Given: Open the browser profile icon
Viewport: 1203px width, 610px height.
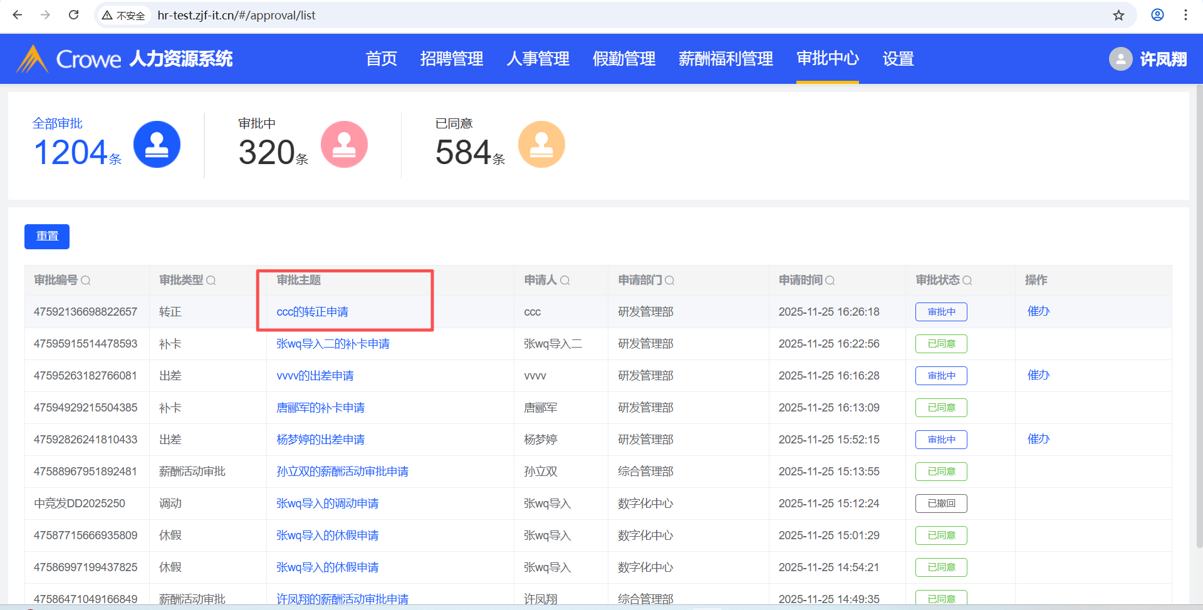Looking at the screenshot, I should click(x=1157, y=15).
